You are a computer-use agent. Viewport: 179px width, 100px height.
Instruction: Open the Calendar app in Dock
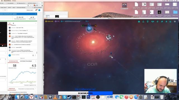pos(93,97)
